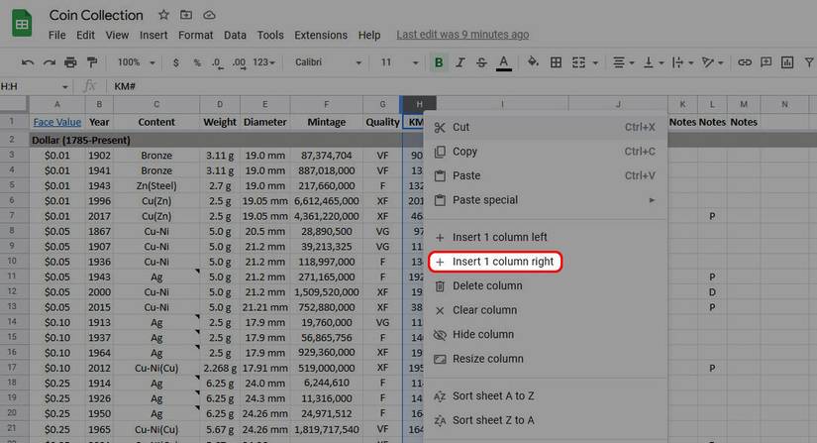The width and height of the screenshot is (817, 443).
Task: Toggle strikethrough formatting
Action: (x=481, y=62)
